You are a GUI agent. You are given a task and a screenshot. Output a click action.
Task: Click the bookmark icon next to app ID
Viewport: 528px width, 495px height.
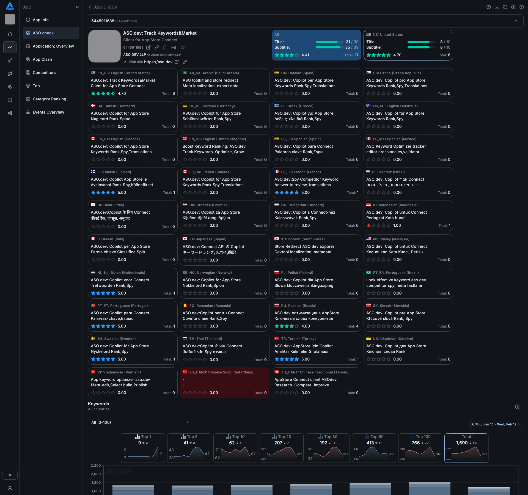tap(165, 48)
